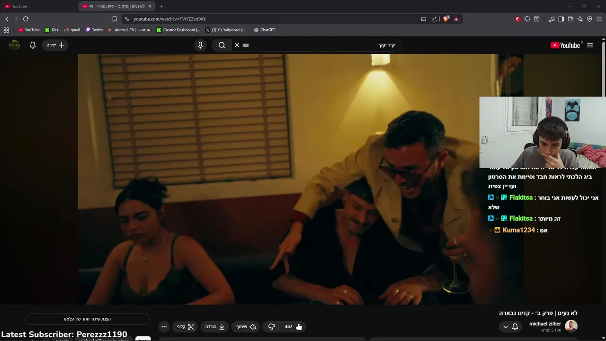Open YouTube notifications bell
This screenshot has height=341, width=606.
(33, 45)
